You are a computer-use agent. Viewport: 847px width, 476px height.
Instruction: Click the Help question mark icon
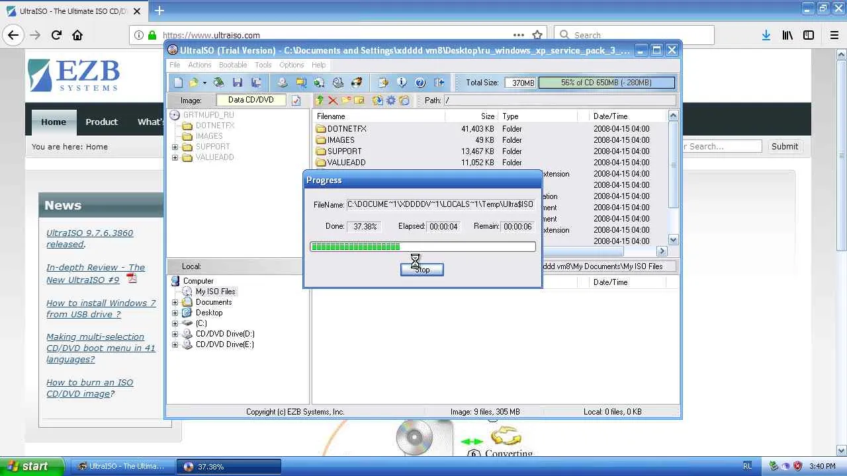420,83
